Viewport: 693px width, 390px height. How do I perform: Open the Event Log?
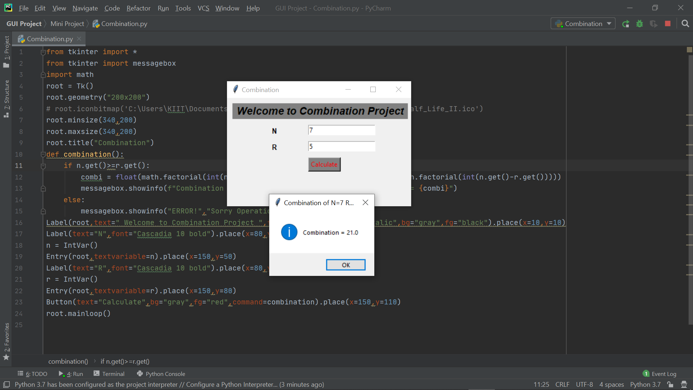(659, 374)
